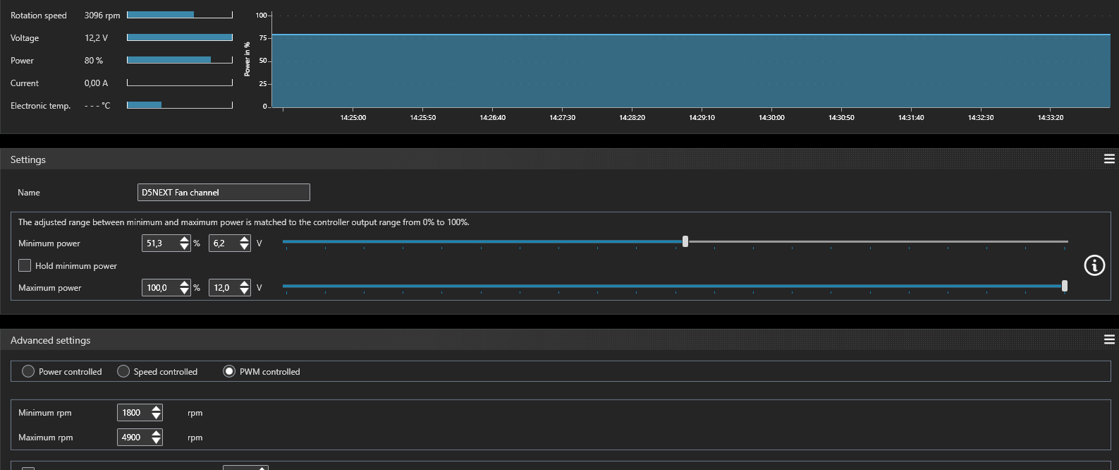The height and width of the screenshot is (470, 1119).
Task: Click the Settings section header
Action: 28,159
